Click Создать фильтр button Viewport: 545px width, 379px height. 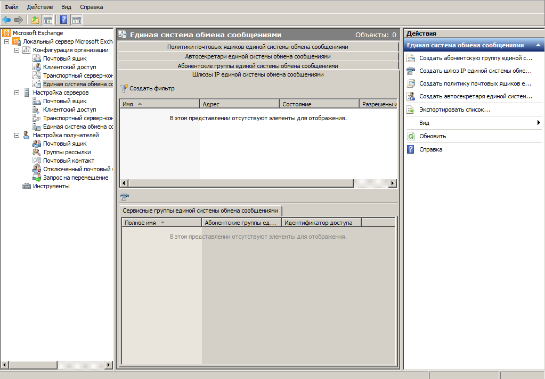(x=148, y=88)
